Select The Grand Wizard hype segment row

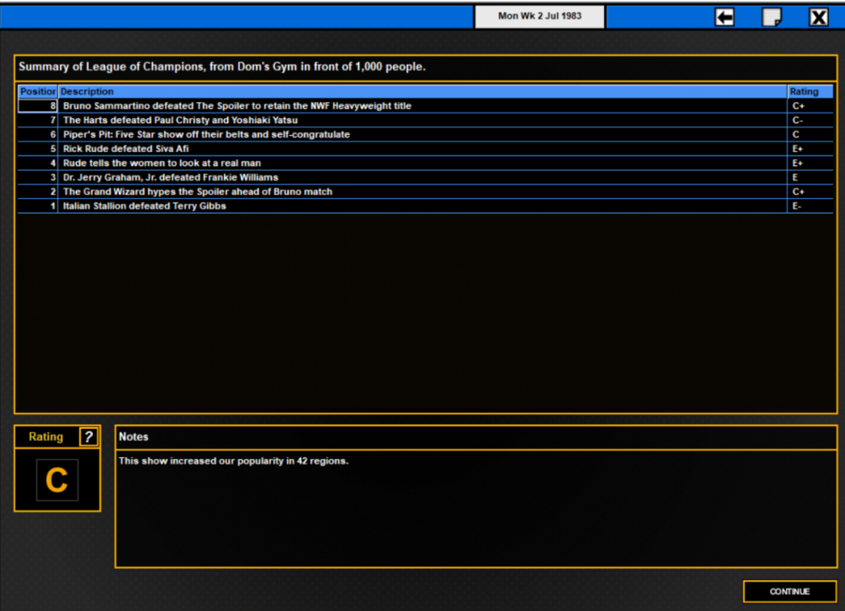point(425,192)
